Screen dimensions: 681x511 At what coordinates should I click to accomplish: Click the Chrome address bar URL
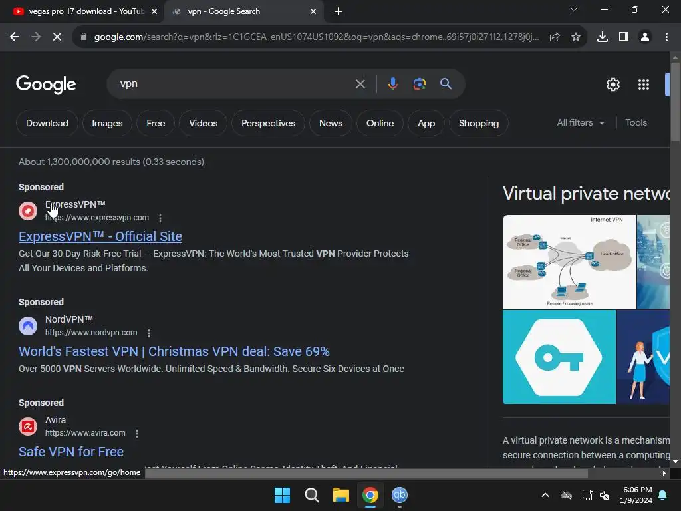point(317,37)
